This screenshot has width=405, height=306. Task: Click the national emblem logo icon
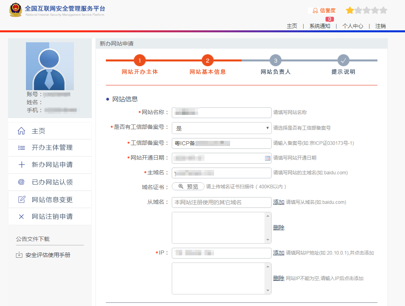16,10
